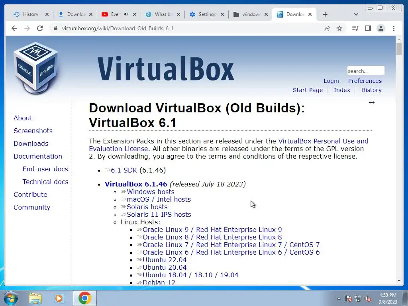
Task: Click the address bar URL
Action: [118, 28]
